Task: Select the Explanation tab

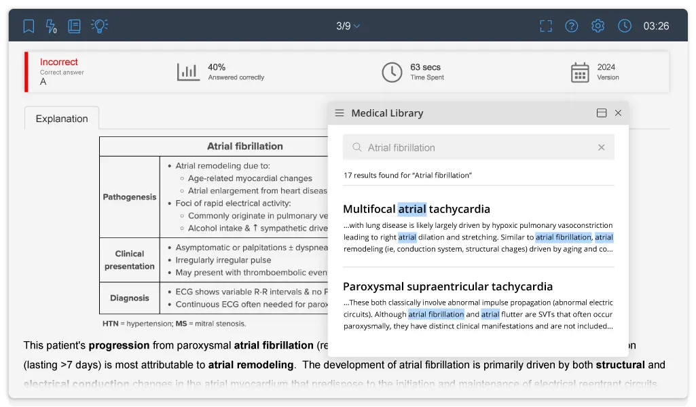Action: [x=62, y=119]
